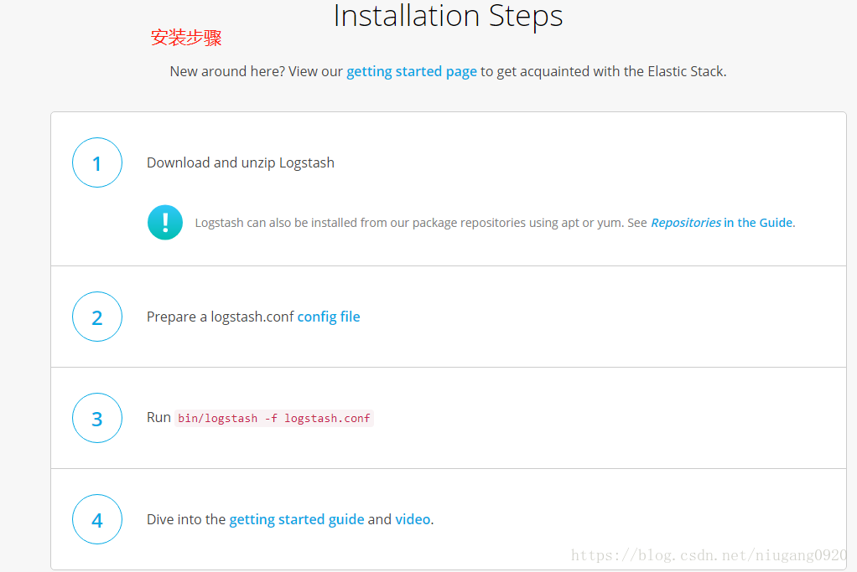Viewport: 857px width, 572px height.
Task: Click the step 1 circle icon
Action: [97, 162]
